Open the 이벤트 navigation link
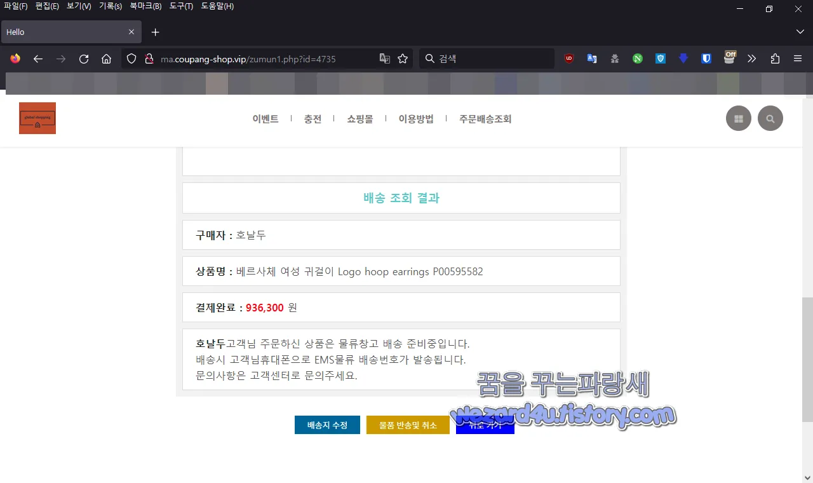813x483 pixels. pos(265,119)
